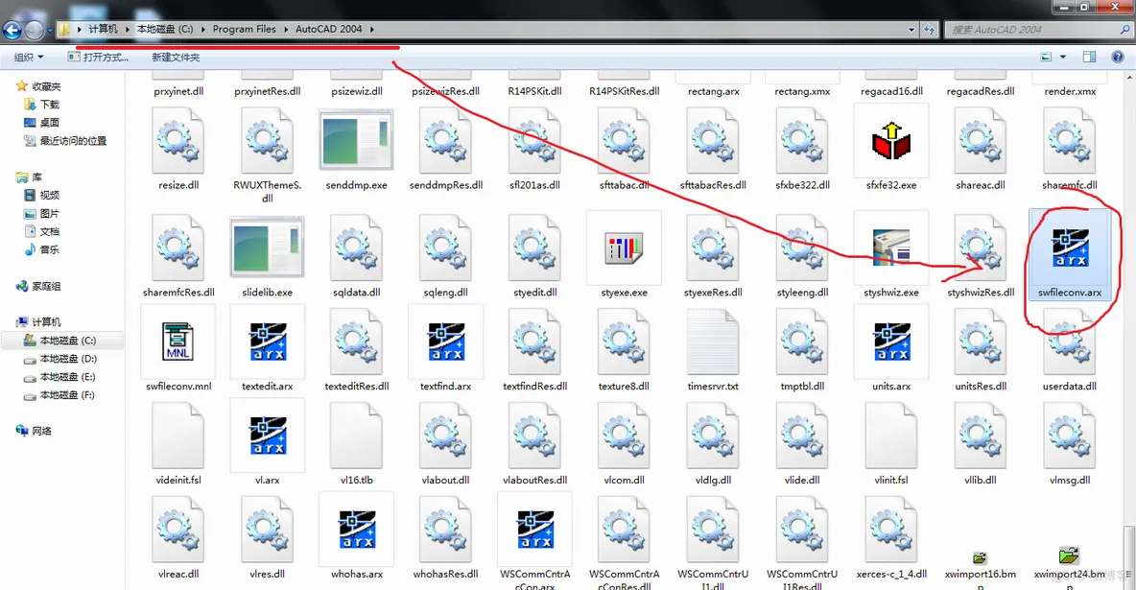Expand the arrow after 本地磁盘 (C:) in address bar

202,30
